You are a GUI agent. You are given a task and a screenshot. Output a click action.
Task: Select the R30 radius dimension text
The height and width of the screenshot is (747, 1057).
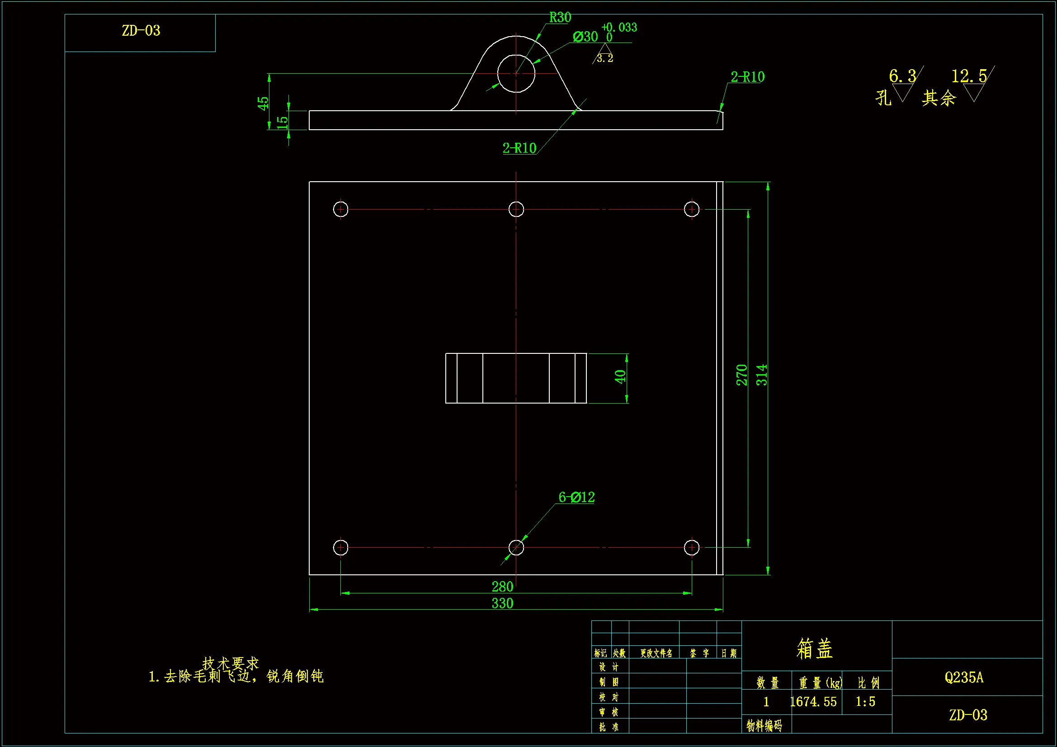pyautogui.click(x=560, y=18)
